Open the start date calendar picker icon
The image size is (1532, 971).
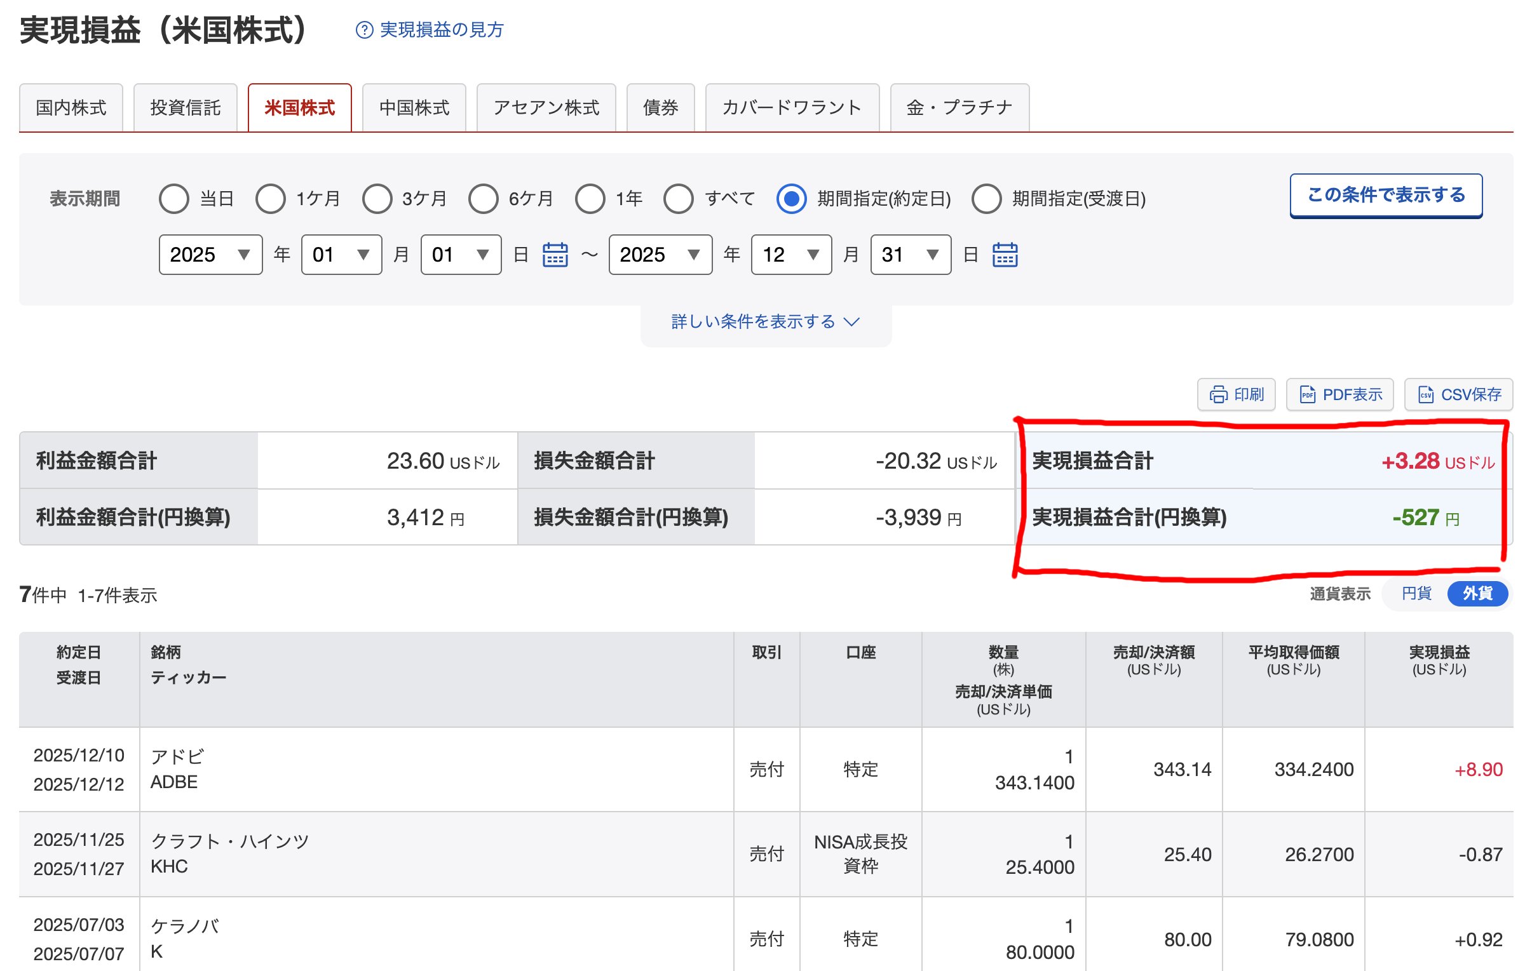pos(555,255)
